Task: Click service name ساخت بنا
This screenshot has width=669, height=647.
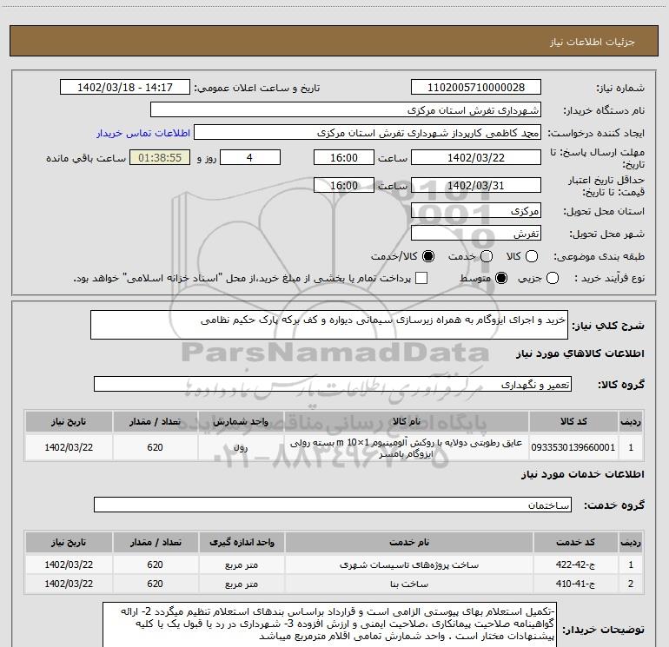Action: (x=408, y=584)
